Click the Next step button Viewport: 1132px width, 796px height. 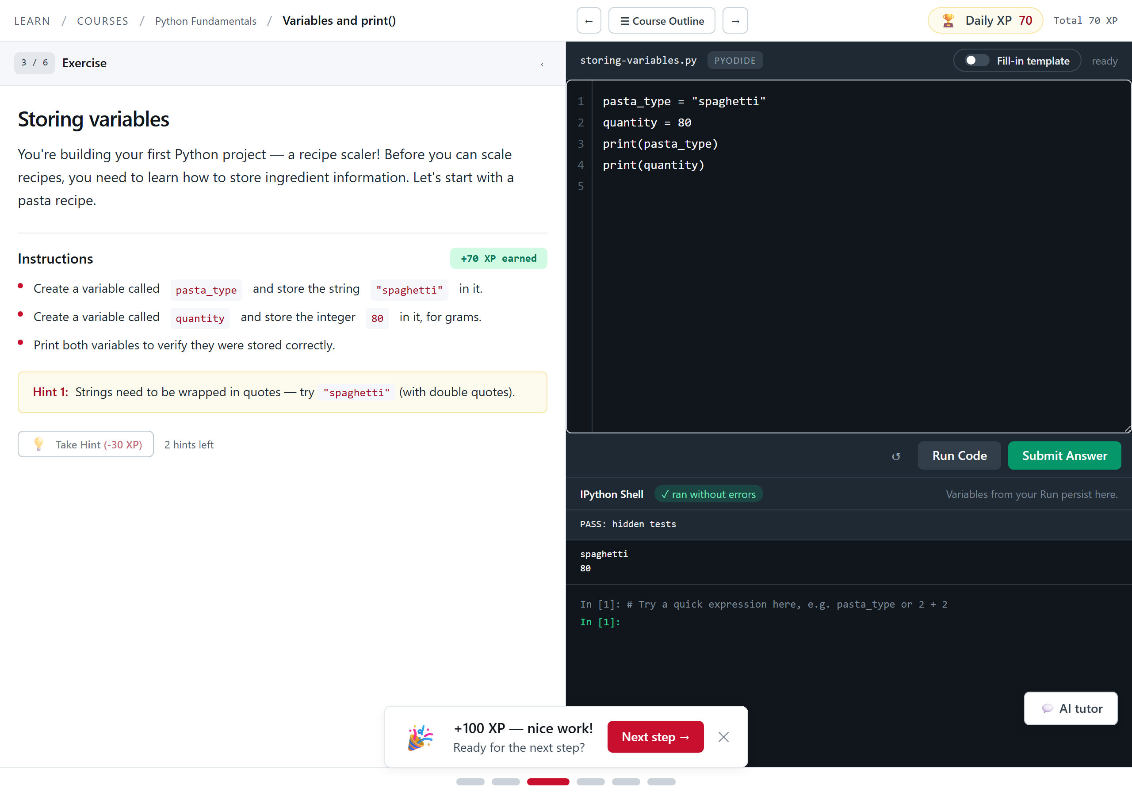(655, 736)
